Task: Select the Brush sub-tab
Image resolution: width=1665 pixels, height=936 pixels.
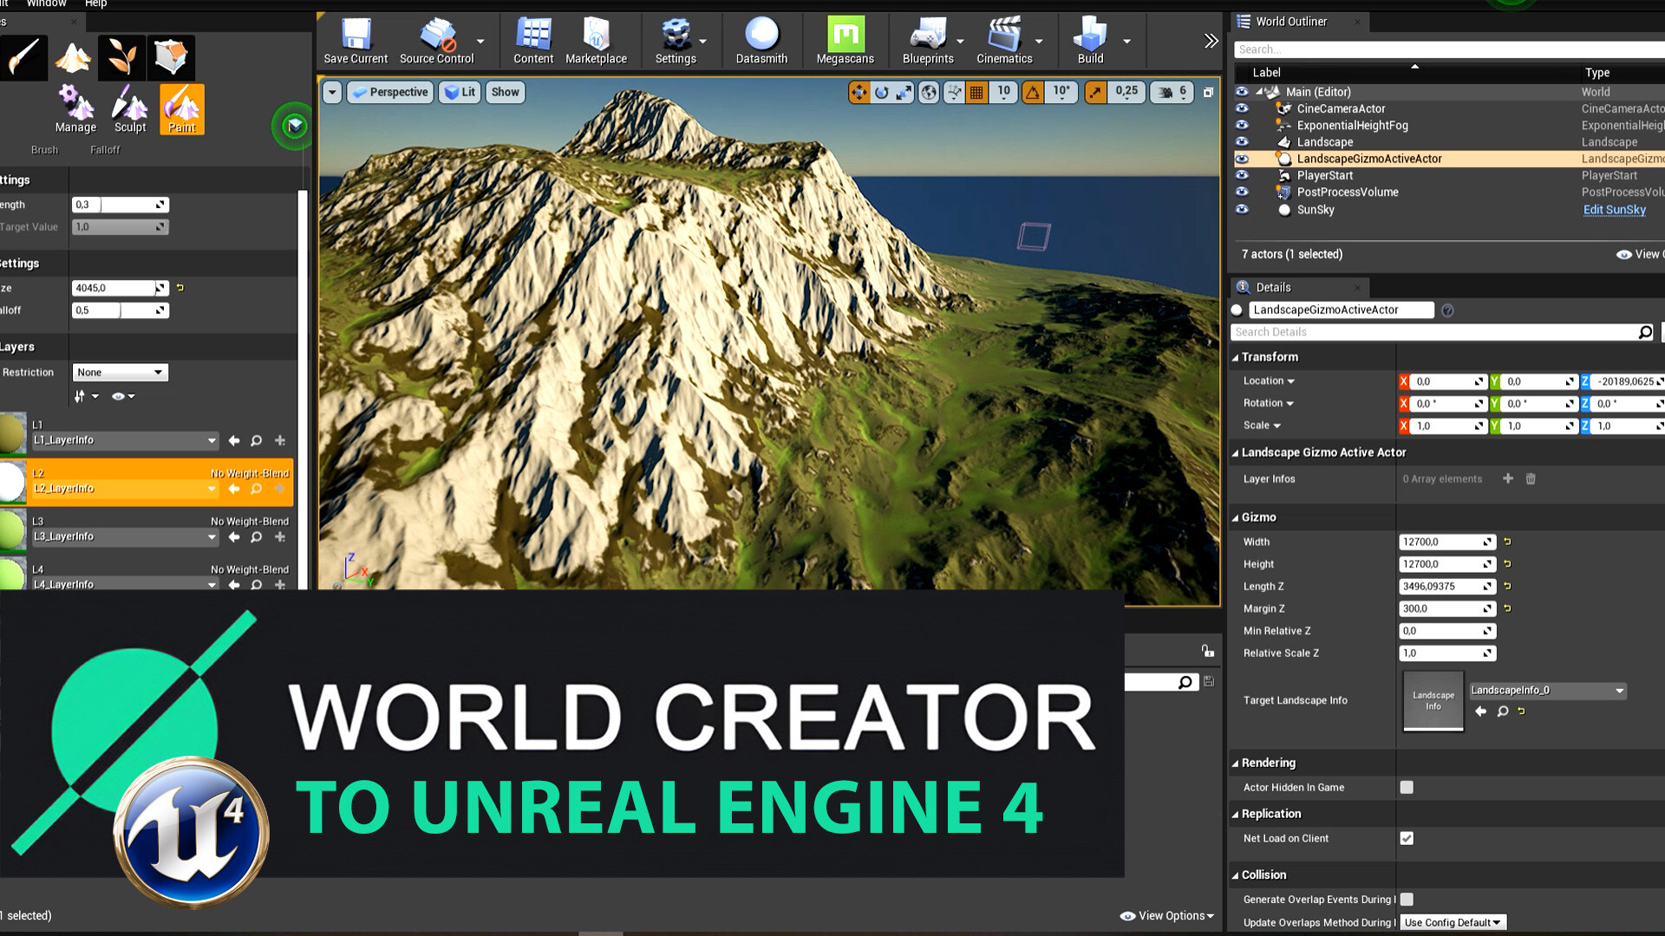Action: click(44, 150)
